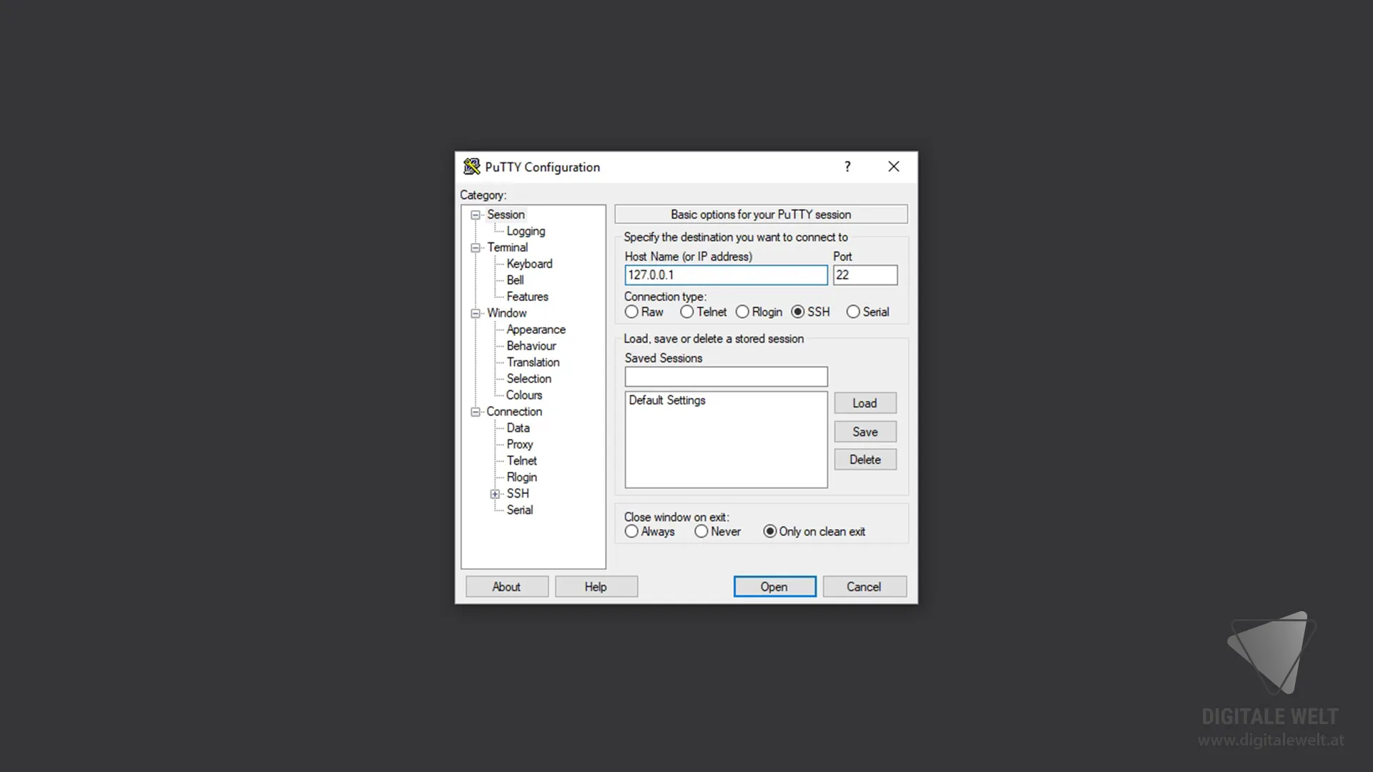1373x772 pixels.
Task: Focus the Port input field
Action: pyautogui.click(x=865, y=275)
